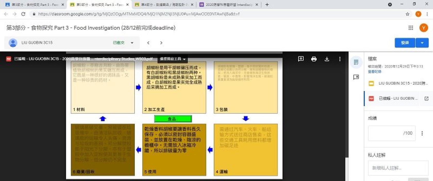Expand the student selector dropdown
The width and height of the screenshot is (433, 181).
click(x=132, y=43)
